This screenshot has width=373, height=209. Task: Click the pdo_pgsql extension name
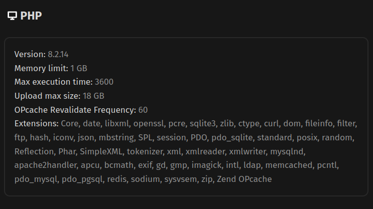tap(82, 179)
